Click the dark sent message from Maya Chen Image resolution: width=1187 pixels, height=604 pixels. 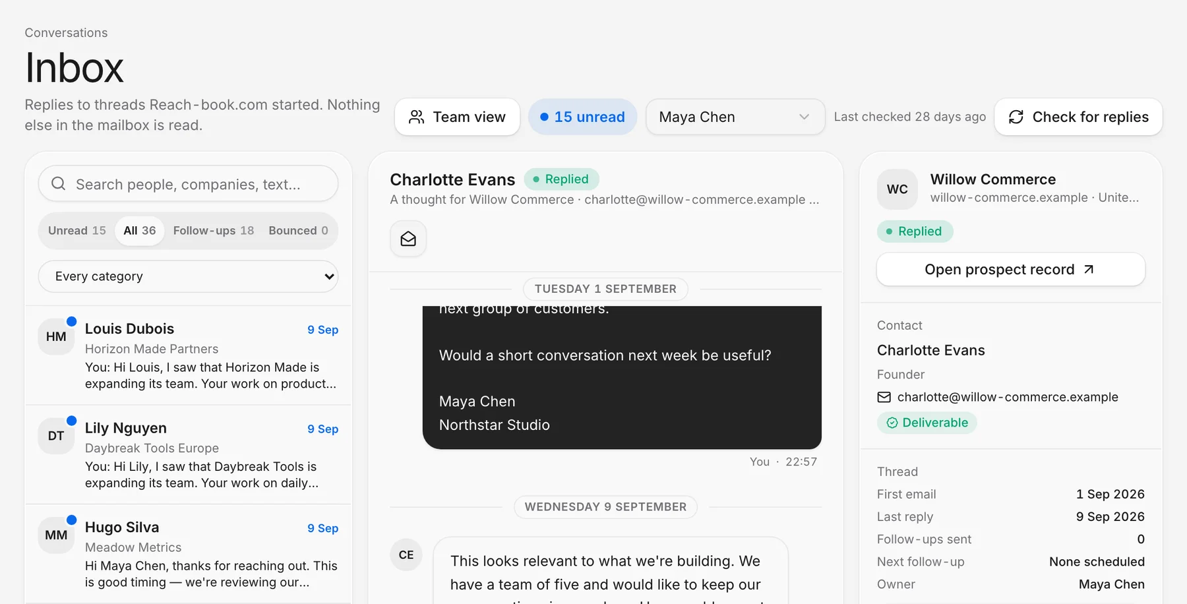(622, 377)
